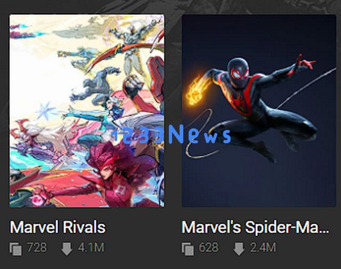This screenshot has height=269, width=341.
Task: Click Miles Morales' glowing orange fist
Action: tap(195, 91)
